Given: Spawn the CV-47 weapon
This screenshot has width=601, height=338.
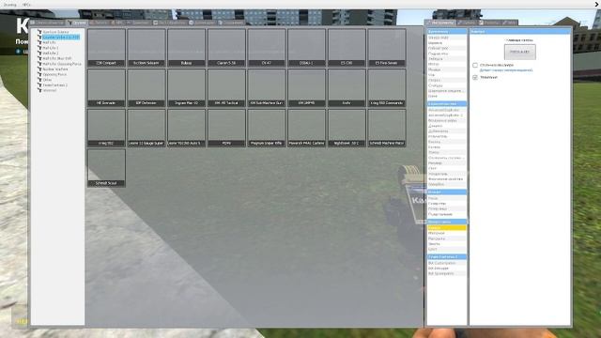Looking at the screenshot, I should (x=267, y=48).
